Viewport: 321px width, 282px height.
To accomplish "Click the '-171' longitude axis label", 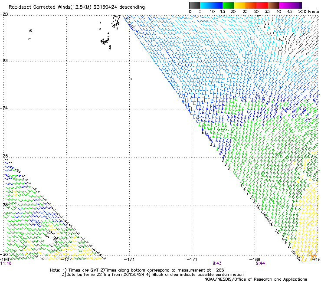I will pos(192,259).
